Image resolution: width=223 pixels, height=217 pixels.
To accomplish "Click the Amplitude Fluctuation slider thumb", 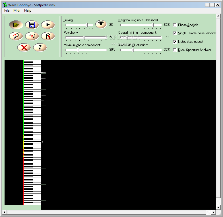I will click(133, 50).
